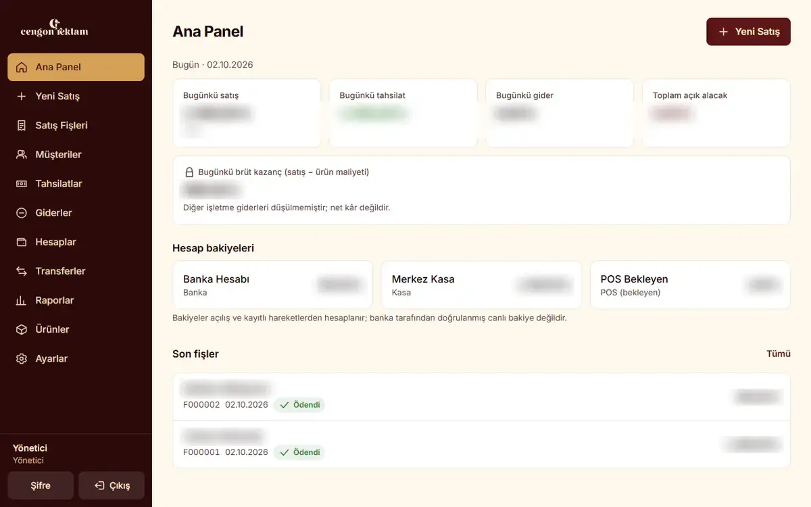
Task: Click the Şifre button
Action: click(x=41, y=485)
